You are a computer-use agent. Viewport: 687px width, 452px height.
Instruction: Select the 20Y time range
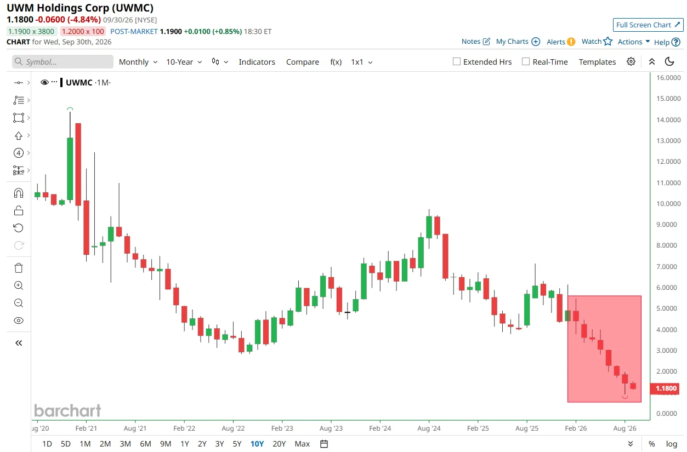coord(279,444)
